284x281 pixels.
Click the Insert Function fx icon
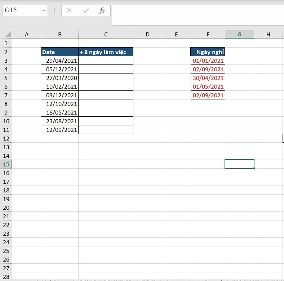(x=102, y=10)
